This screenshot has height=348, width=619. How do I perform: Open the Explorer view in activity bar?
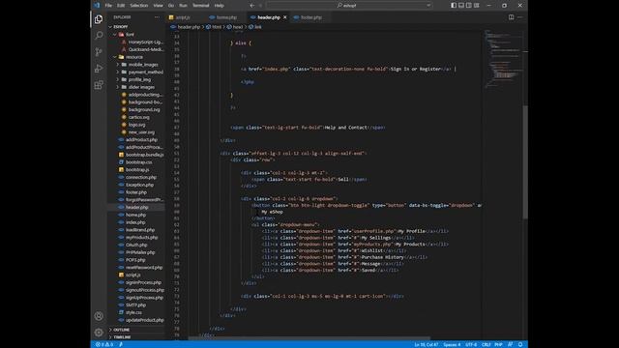[x=99, y=19]
